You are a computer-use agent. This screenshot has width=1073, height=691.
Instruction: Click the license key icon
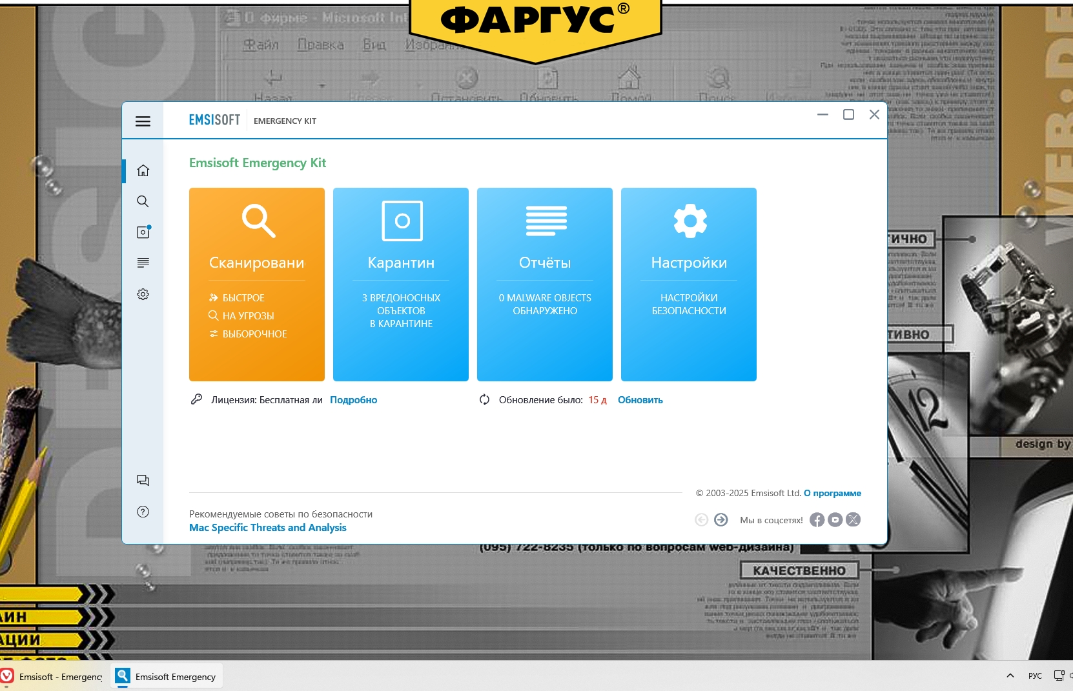(x=196, y=399)
